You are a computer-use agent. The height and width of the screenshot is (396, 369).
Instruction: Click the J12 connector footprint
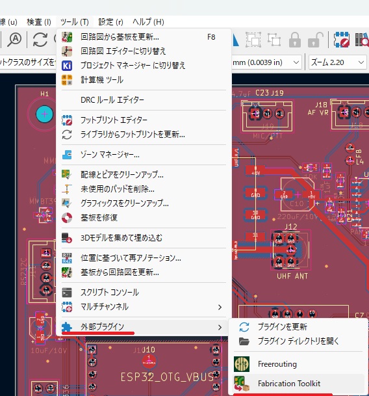[x=290, y=250]
